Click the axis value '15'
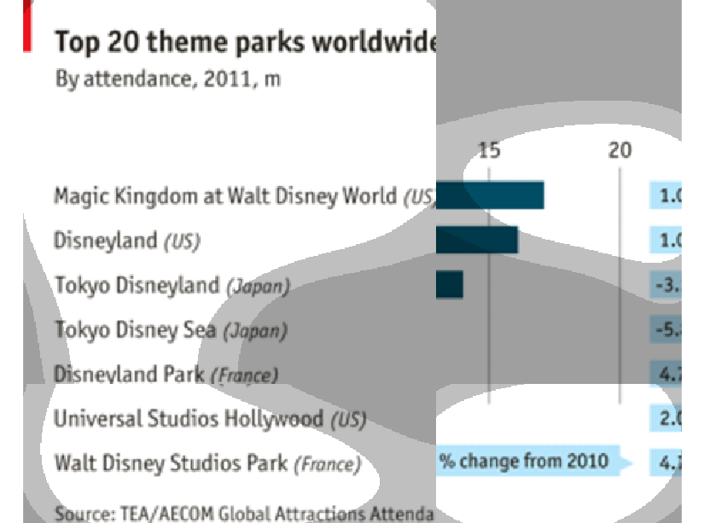The width and height of the screenshot is (704, 523). click(489, 150)
